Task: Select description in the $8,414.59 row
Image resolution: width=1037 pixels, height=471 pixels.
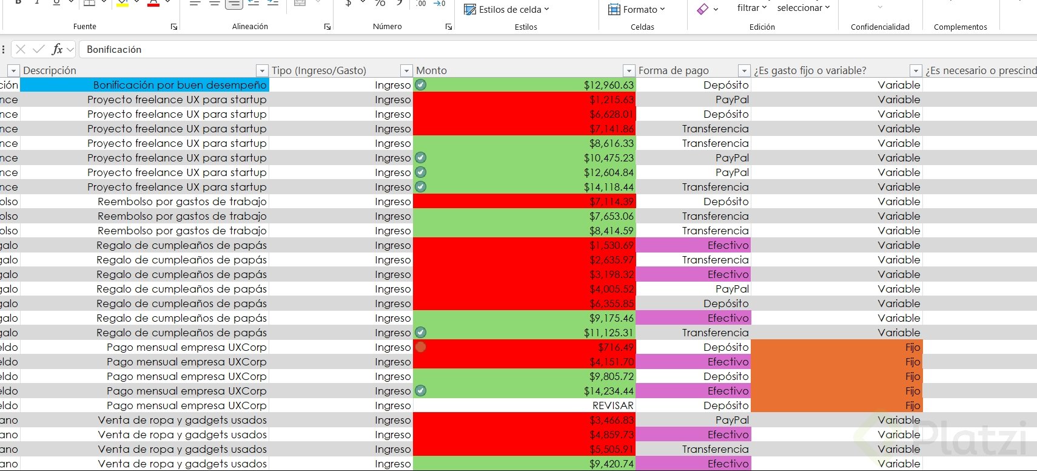Action: coord(144,231)
